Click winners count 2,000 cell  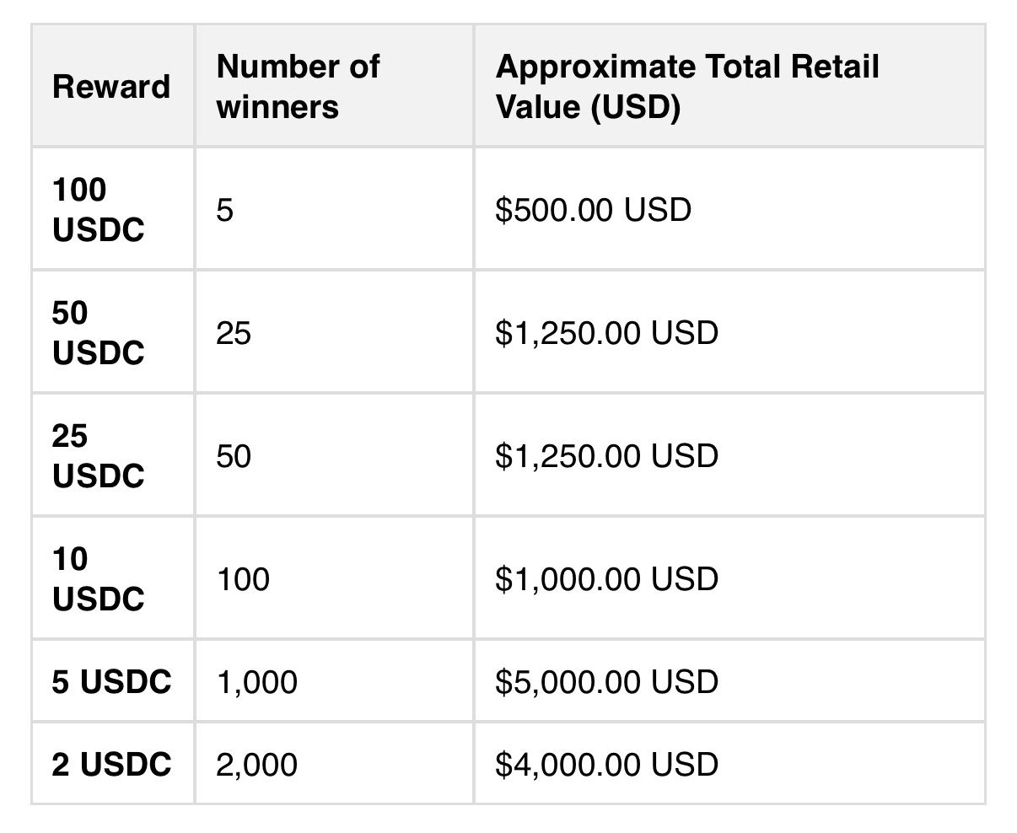[x=256, y=765]
